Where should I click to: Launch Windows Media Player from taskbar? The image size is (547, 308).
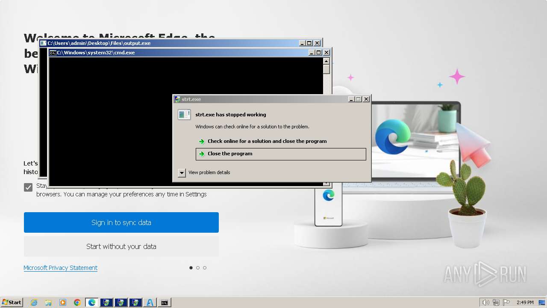[63, 302]
